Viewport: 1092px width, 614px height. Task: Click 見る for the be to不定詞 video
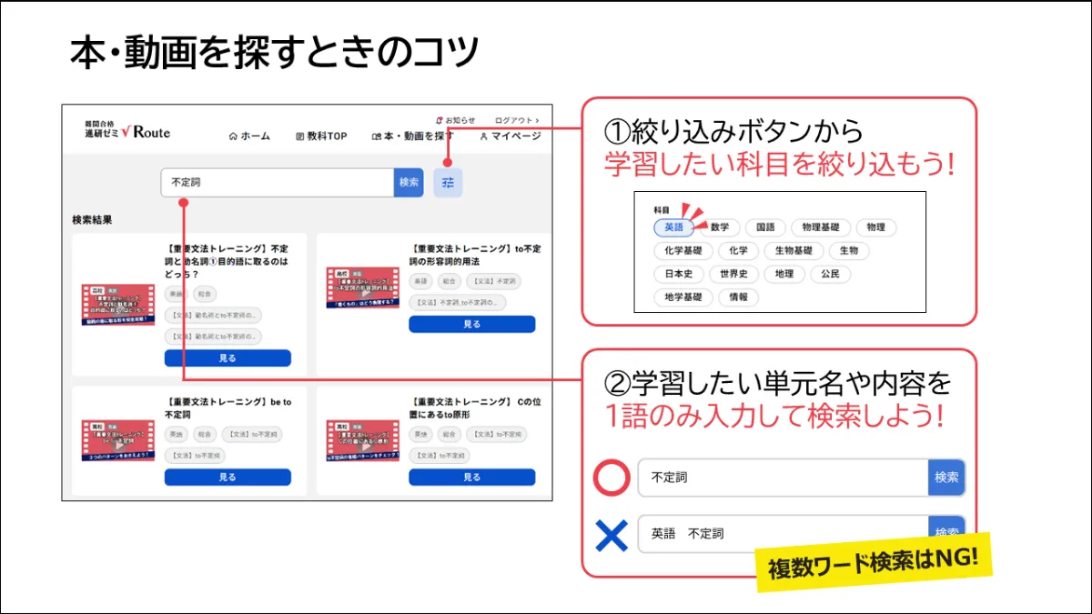coord(227,477)
